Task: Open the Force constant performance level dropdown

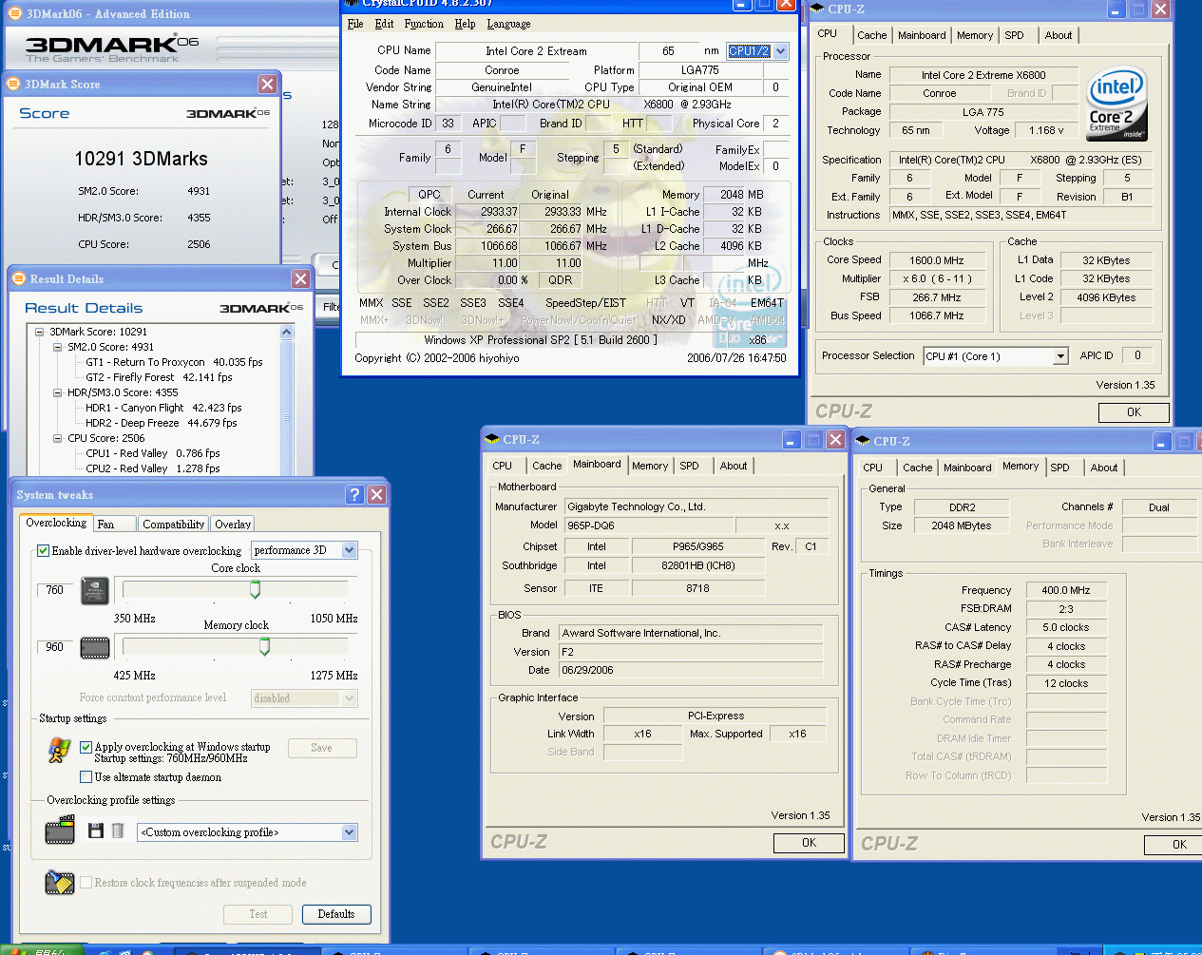Action: 349,698
